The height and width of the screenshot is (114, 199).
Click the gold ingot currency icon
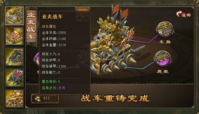[x=38, y=98]
